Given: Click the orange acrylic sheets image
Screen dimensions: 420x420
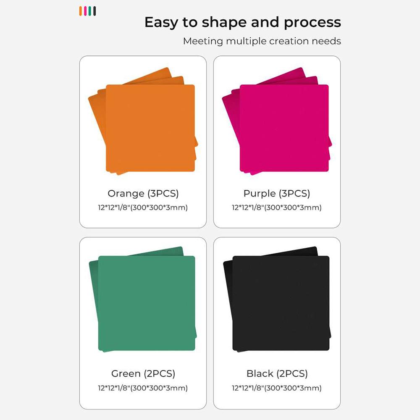Looking at the screenshot, I should [150, 128].
